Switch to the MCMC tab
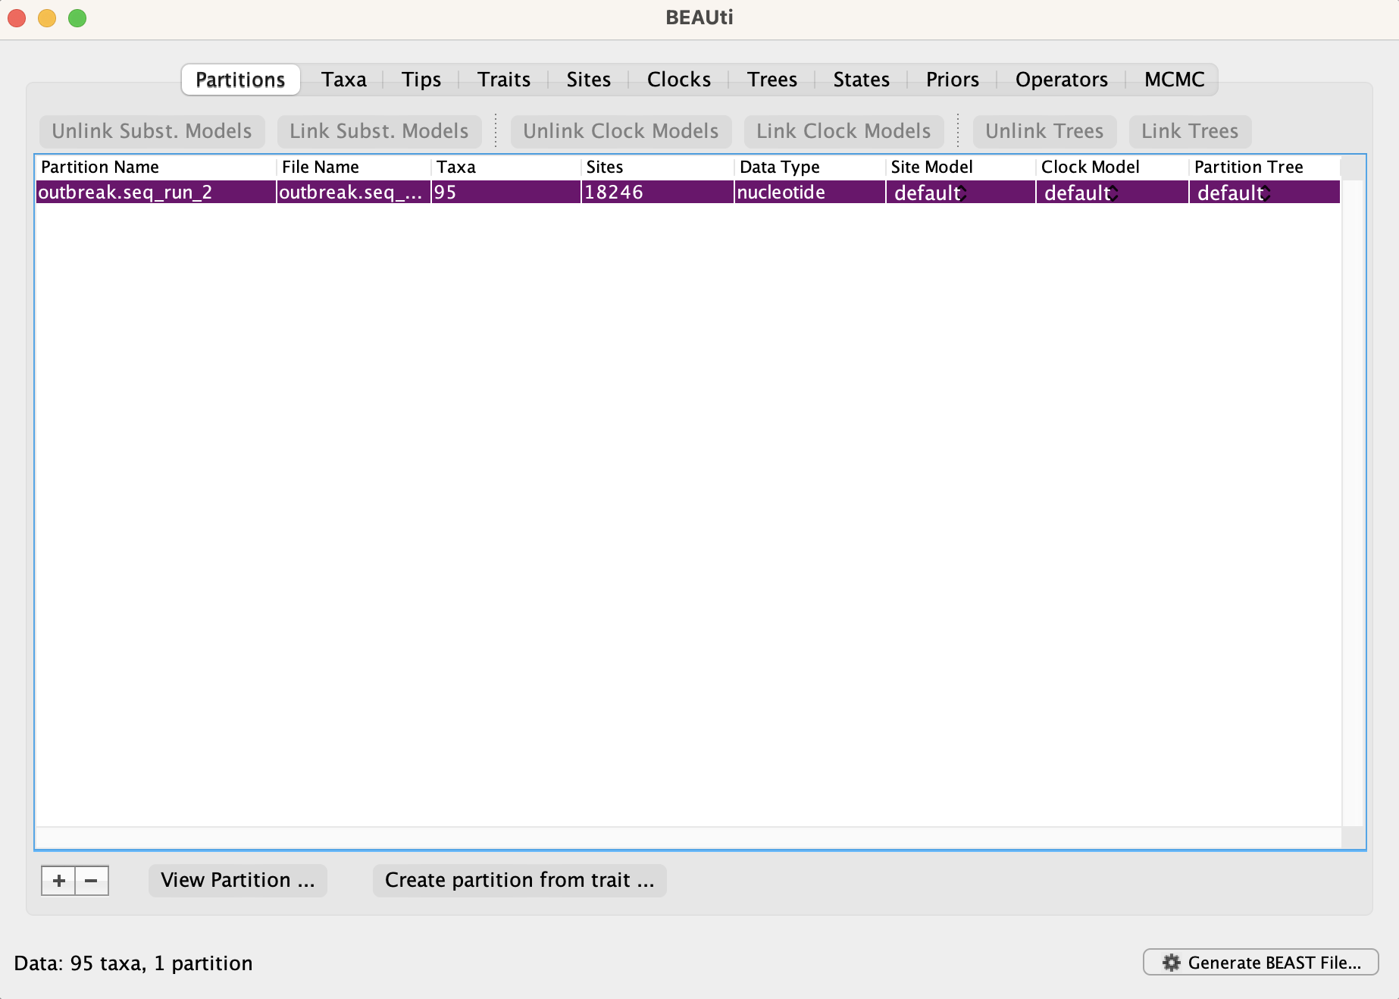This screenshot has height=999, width=1399. tap(1175, 80)
